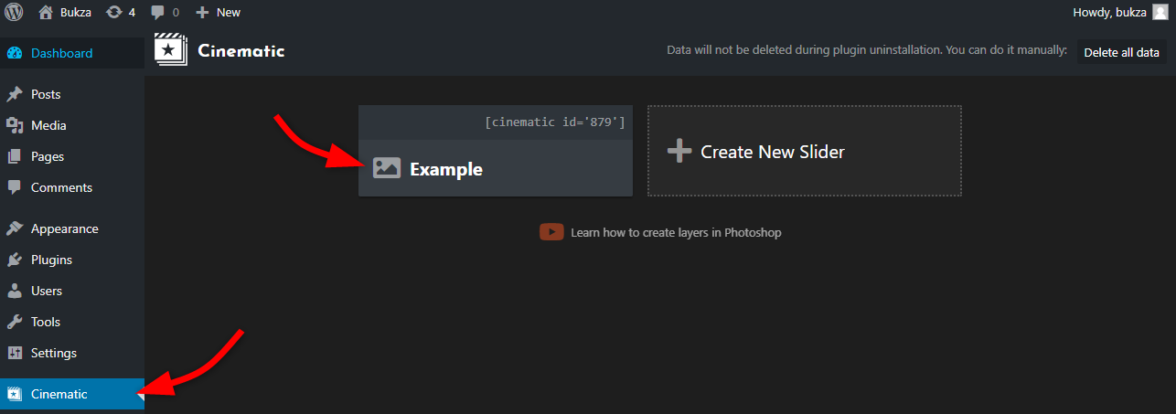Select the Cinematic sidebar menu label
Screen dimensions: 1176x414
(59, 394)
